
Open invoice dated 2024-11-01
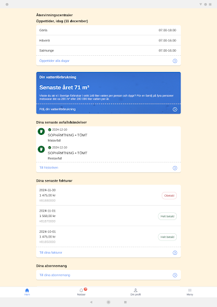tap(108, 216)
